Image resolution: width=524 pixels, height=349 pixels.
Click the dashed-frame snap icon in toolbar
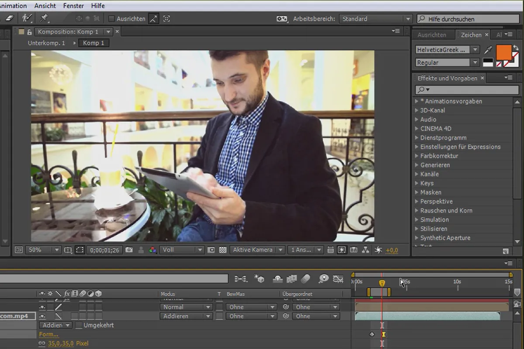tap(166, 19)
